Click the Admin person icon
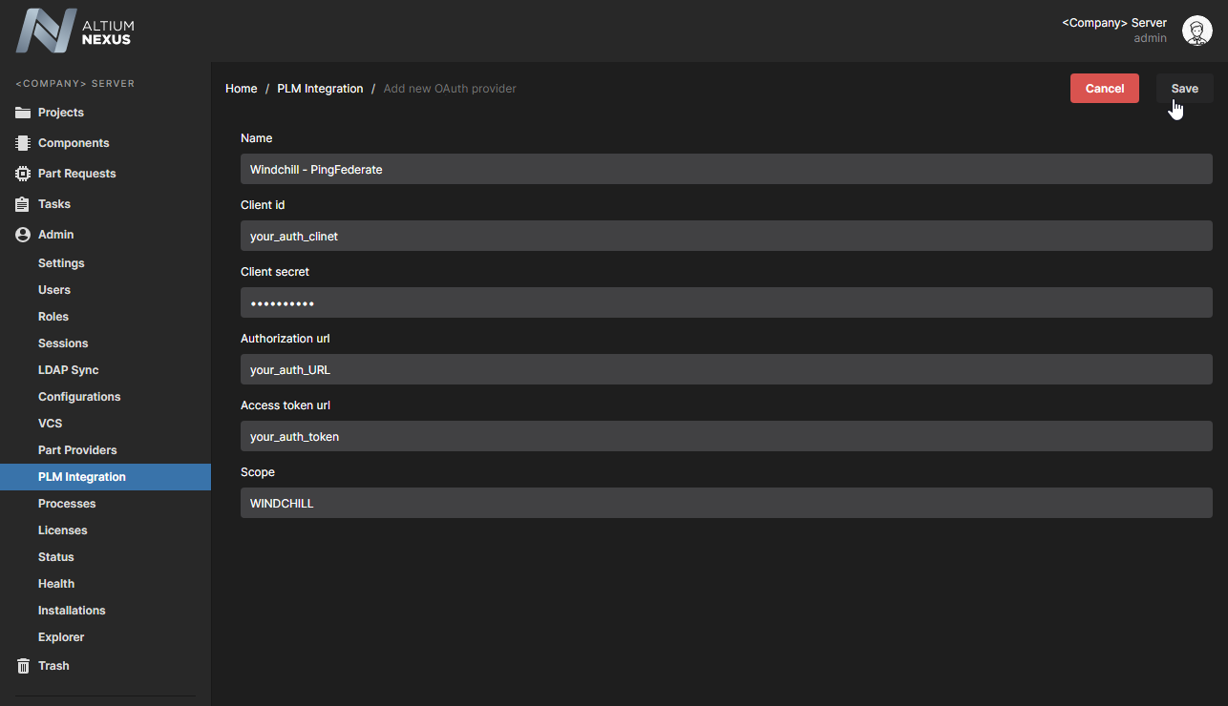 [x=23, y=235]
